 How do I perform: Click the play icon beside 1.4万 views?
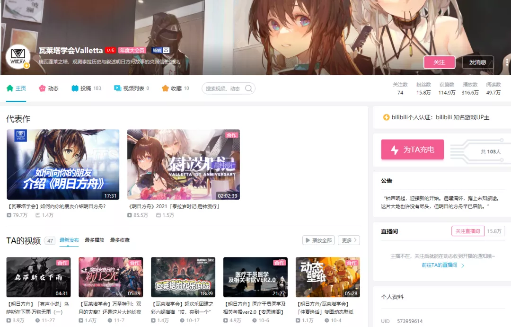click(x=153, y=320)
